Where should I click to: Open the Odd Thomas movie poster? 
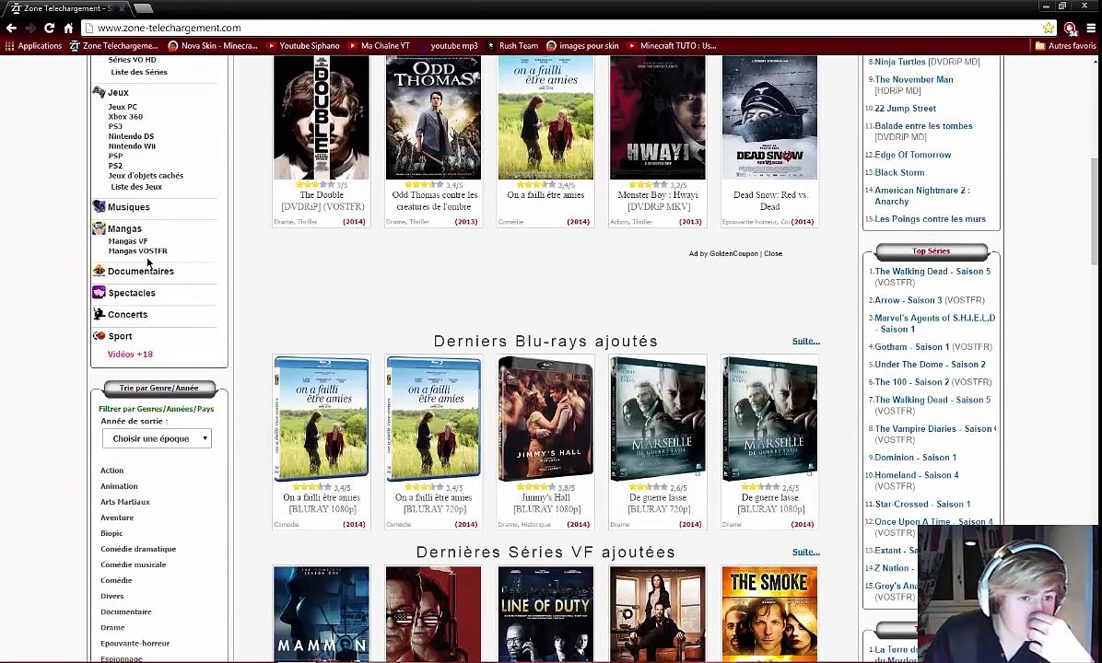[x=433, y=117]
